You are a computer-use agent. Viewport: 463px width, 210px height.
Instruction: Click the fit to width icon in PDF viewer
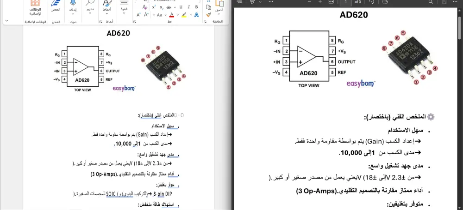331,1
